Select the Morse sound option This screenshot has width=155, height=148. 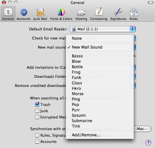(100, 94)
